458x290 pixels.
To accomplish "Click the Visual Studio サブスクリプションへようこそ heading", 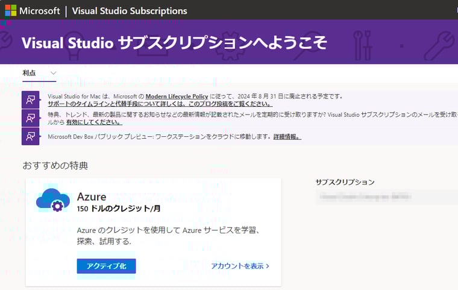I will click(x=174, y=43).
